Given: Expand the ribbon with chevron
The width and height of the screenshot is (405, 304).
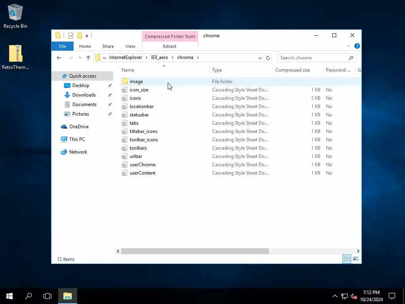Looking at the screenshot, I should click(348, 46).
